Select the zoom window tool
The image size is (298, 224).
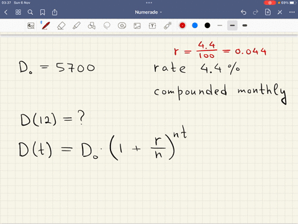pos(31,26)
